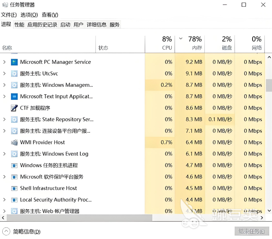This screenshot has height=239, width=272.
Task: Open the 文件(F) menu
Action: tap(9, 15)
